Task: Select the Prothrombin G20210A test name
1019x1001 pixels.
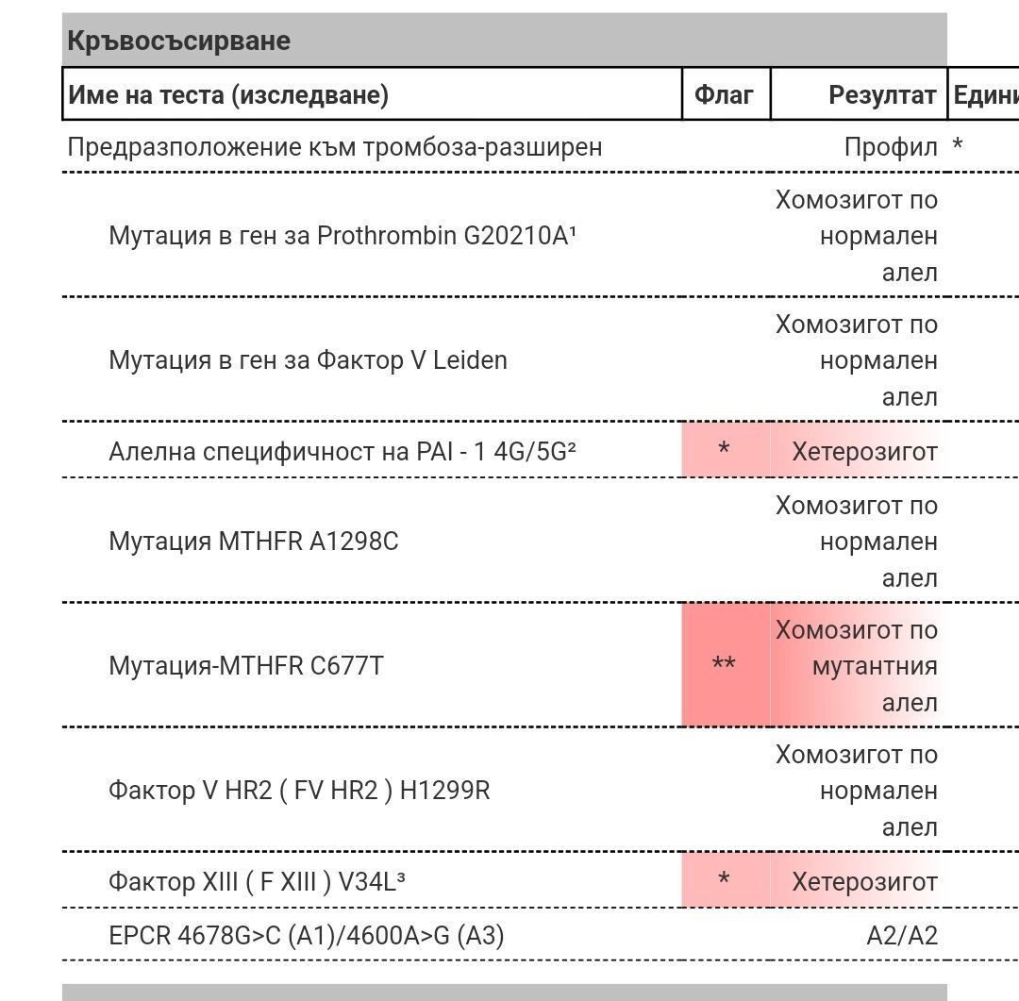Action: pos(342,235)
